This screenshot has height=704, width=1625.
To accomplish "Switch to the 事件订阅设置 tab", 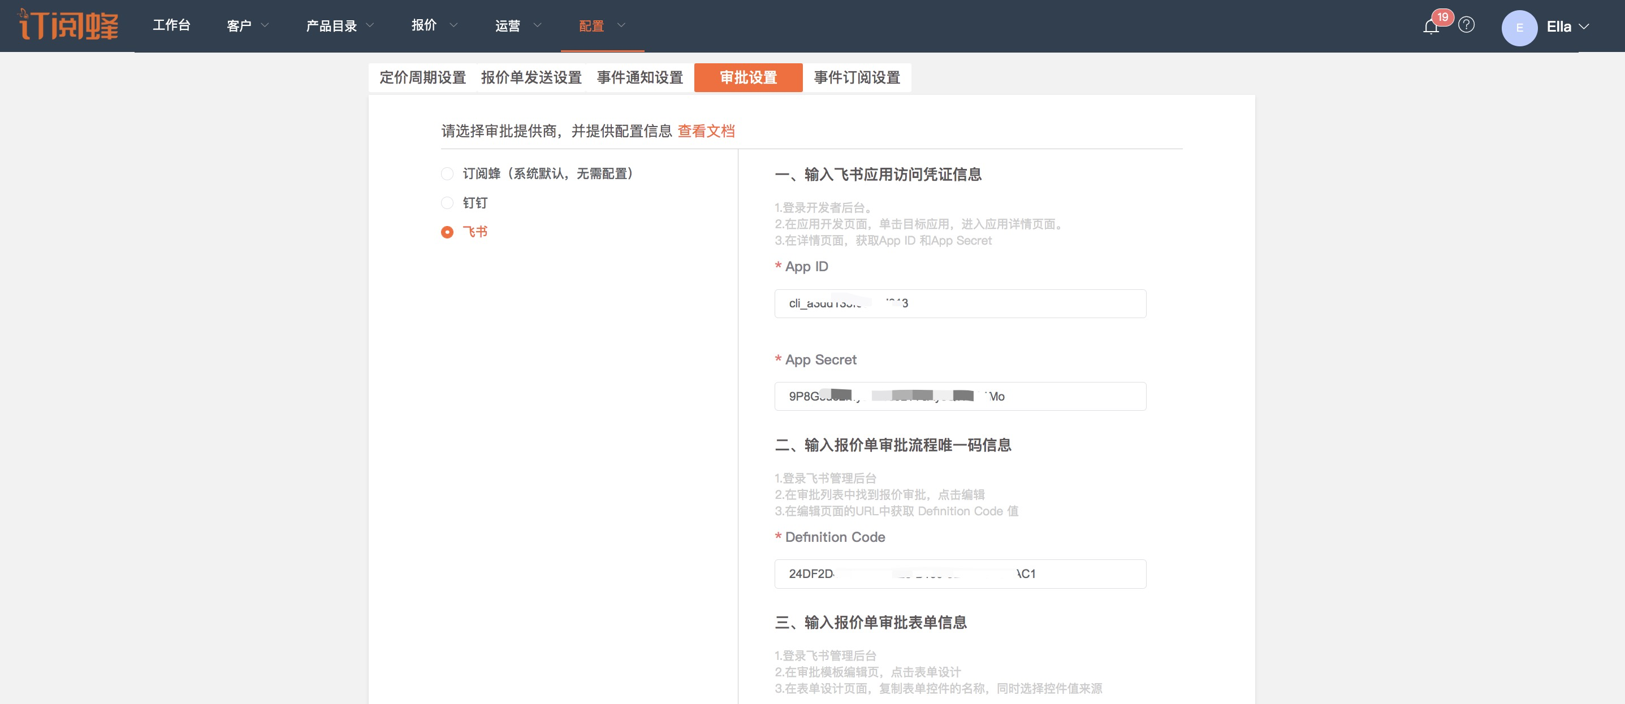I will (x=857, y=77).
